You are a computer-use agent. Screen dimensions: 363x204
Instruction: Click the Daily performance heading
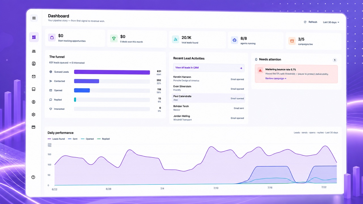(60, 133)
